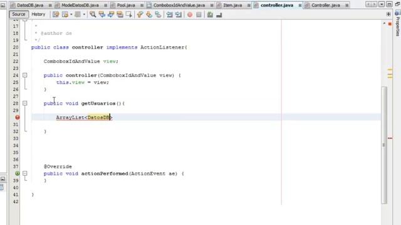This screenshot has height=225, width=401.
Task: Click the getUsuarios method name
Action: point(98,103)
